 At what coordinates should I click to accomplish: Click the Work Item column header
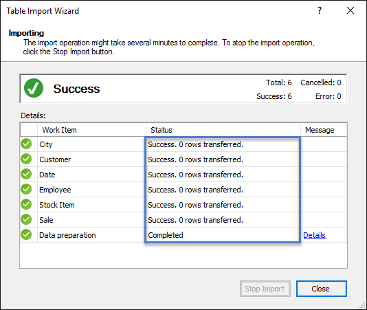[91, 130]
